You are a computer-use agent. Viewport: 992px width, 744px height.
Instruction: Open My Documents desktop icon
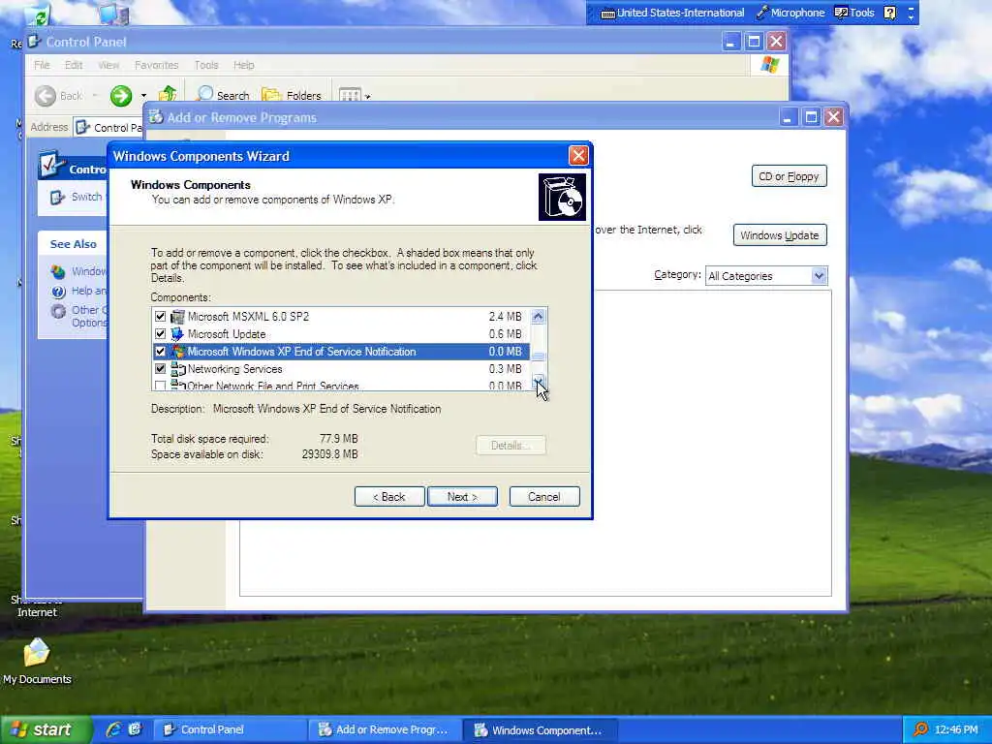(37, 661)
